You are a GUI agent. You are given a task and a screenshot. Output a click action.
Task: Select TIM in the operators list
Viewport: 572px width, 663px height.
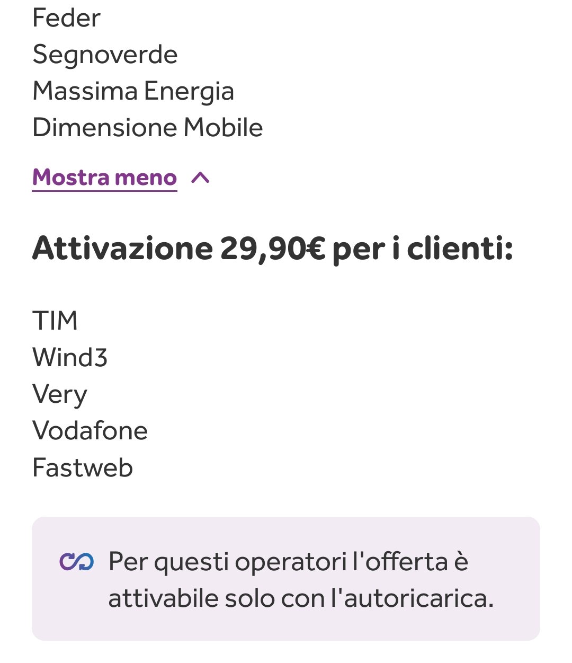point(55,321)
